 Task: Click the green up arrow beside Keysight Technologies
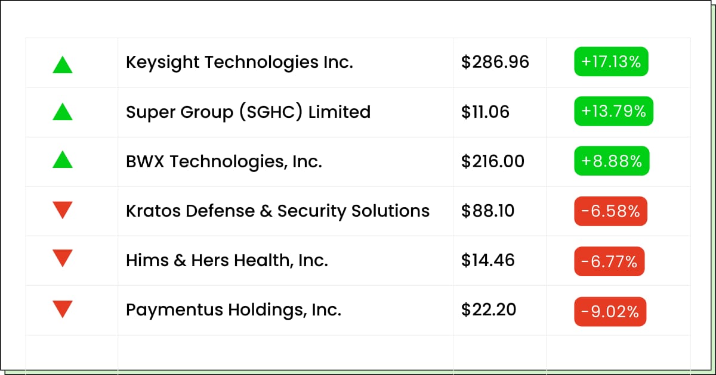(63, 64)
